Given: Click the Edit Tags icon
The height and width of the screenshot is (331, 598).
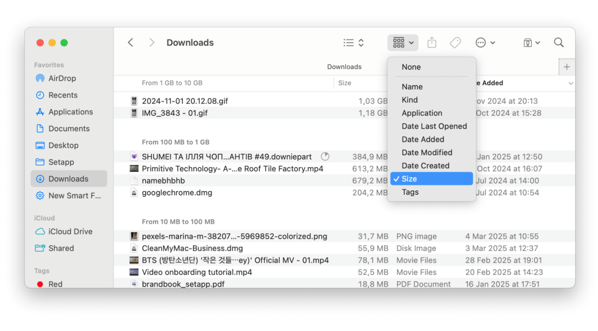Looking at the screenshot, I should coord(455,43).
